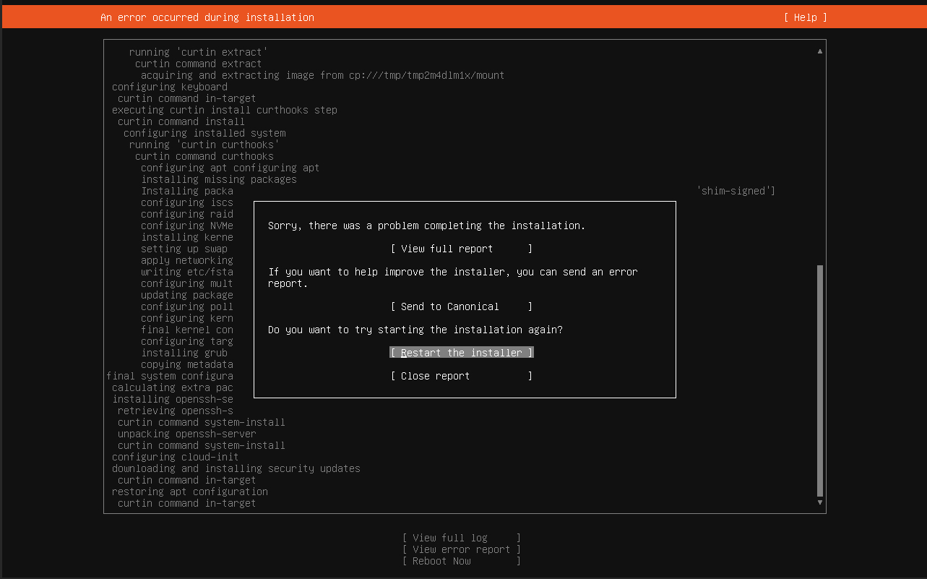Send error report to Canonical

point(461,306)
